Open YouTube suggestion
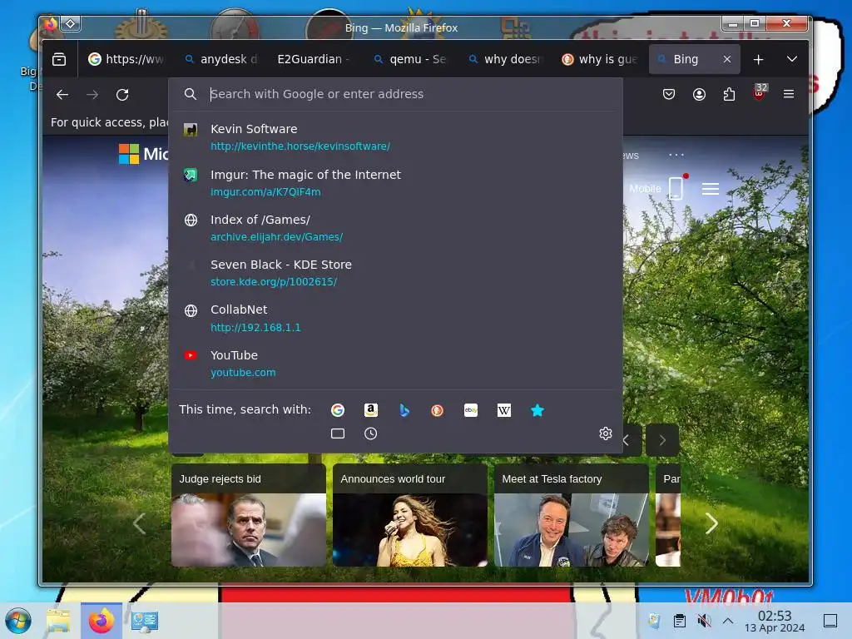This screenshot has height=639, width=852. click(395, 363)
